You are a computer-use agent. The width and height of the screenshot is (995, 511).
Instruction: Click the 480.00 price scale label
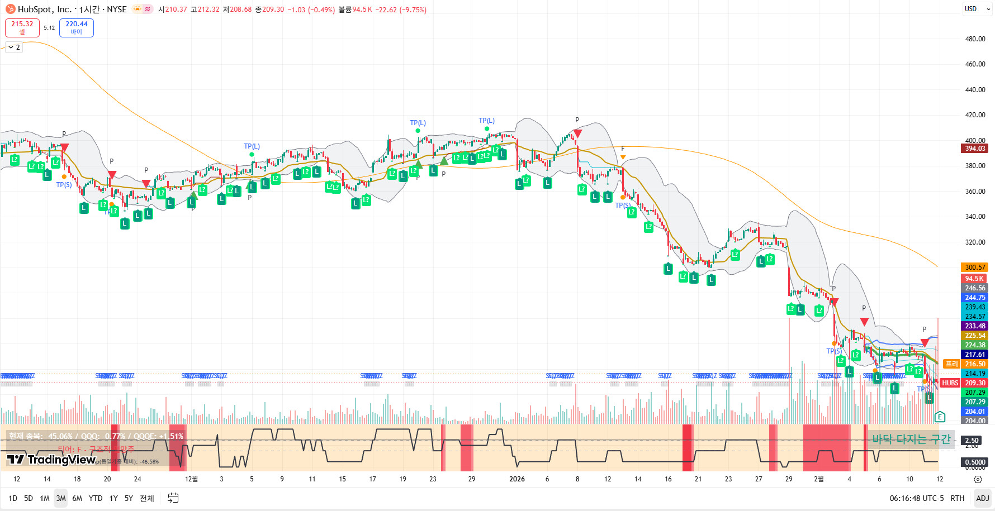[x=975, y=39]
